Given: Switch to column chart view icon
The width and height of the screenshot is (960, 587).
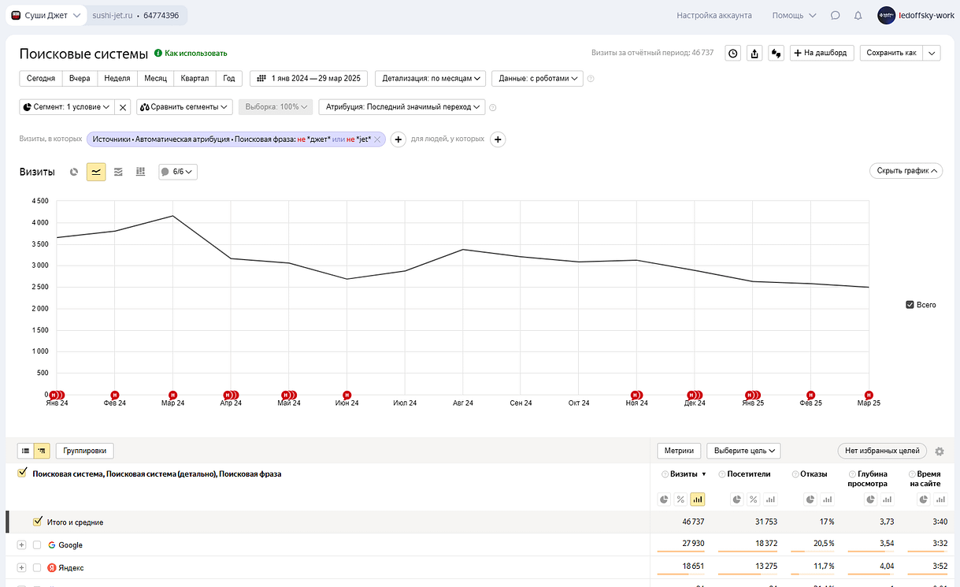Looking at the screenshot, I should [140, 172].
